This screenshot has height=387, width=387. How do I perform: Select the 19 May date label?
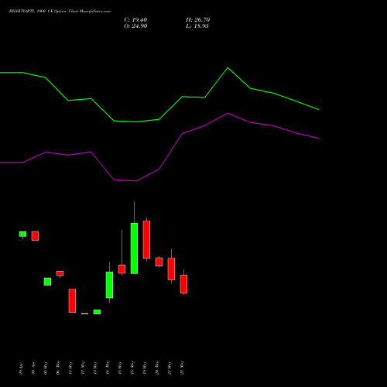[x=145, y=368]
